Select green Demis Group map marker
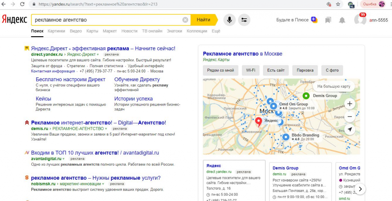Screen dimensions: 392x201 306,96
